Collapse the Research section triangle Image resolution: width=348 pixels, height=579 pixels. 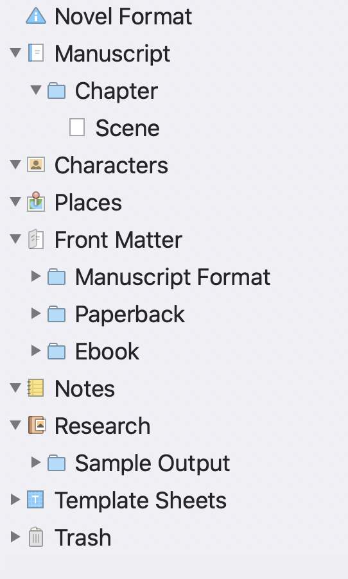15,425
